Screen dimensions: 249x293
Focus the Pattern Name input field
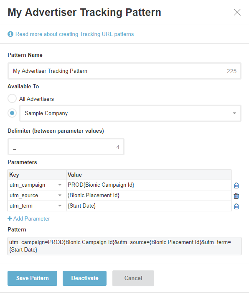pyautogui.click(x=124, y=71)
